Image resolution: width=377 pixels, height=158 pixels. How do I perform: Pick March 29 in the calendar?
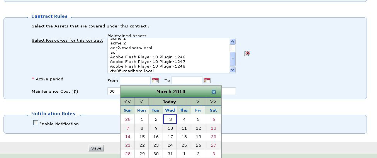click(142, 154)
